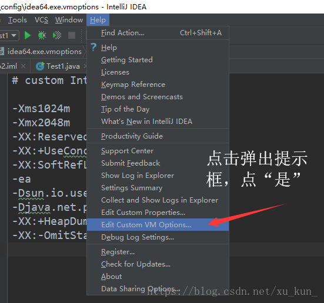Click the -ea line in editor
The width and height of the screenshot is (324, 303).
click(22, 179)
